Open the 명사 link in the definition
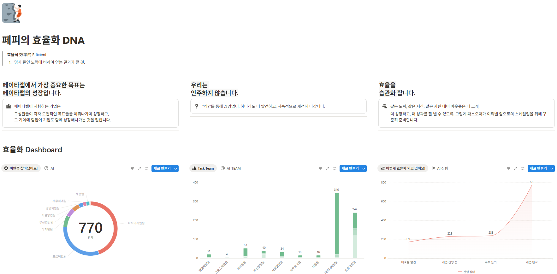Viewport: 557px width, 274px height. 18,62
